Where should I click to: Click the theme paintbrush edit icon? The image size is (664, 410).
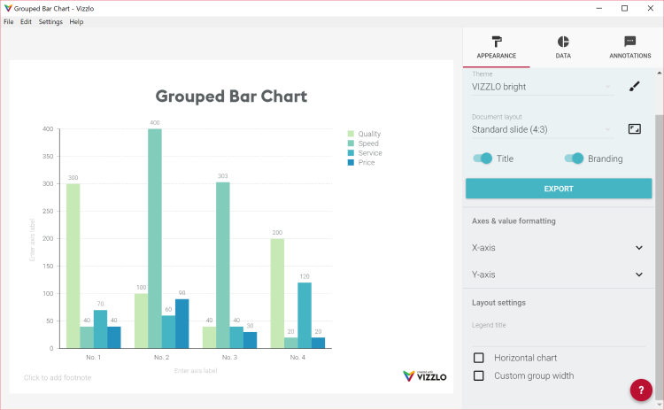click(x=634, y=86)
